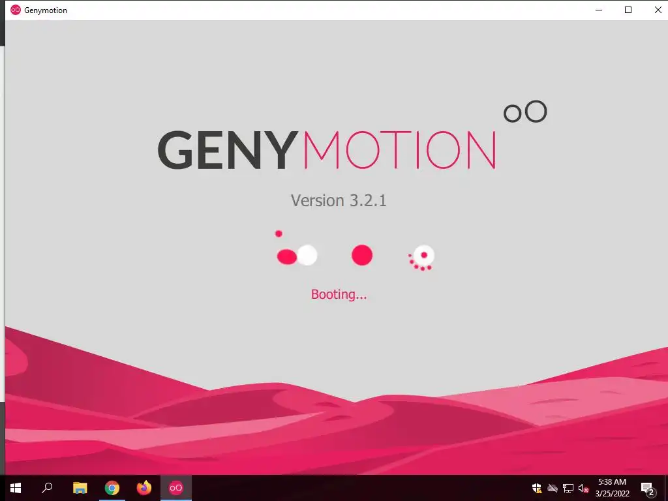Open Google Chrome from the taskbar
This screenshot has height=501, width=668.
[x=112, y=488]
